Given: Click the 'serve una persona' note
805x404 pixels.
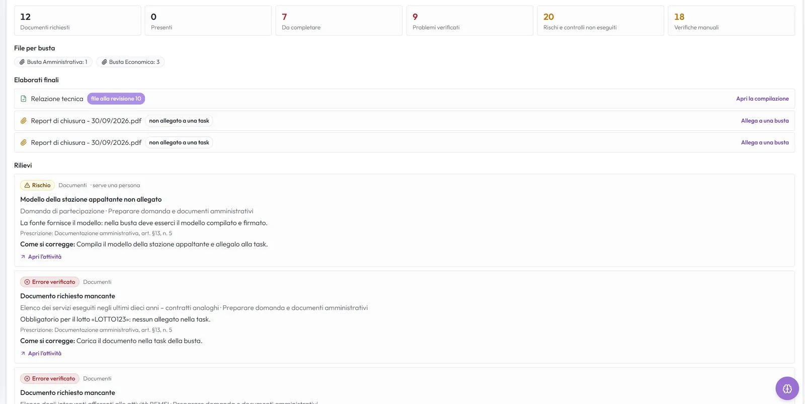Looking at the screenshot, I should point(116,185).
